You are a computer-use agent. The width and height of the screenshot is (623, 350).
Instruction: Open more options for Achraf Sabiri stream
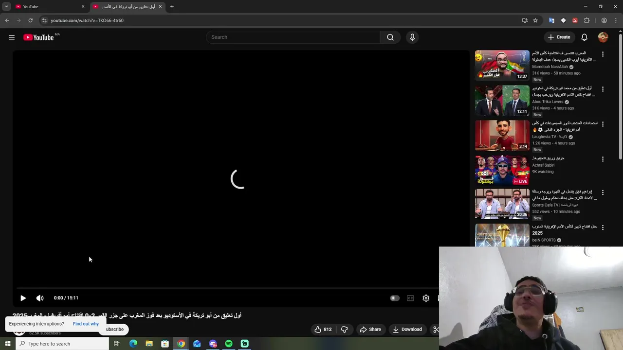point(603,159)
